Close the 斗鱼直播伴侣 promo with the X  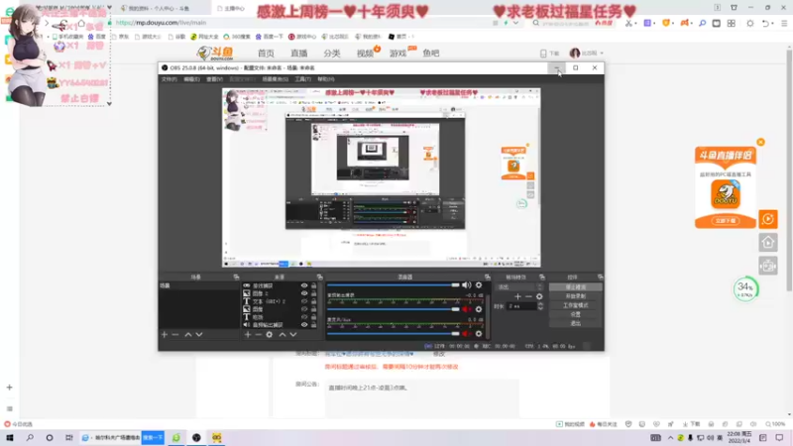(x=760, y=142)
